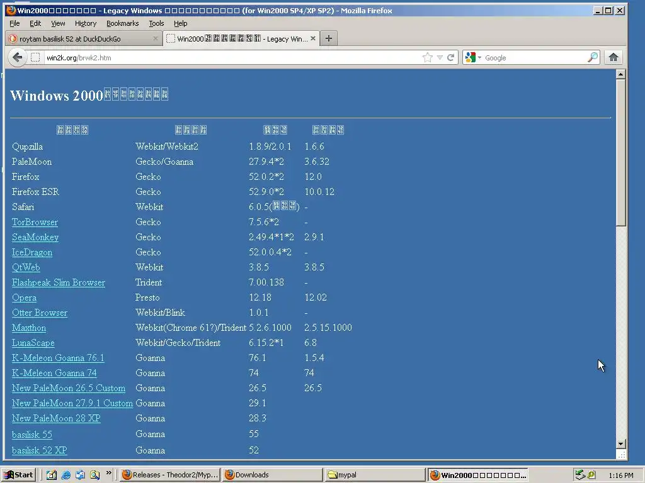
Task: Open the Maxthon link
Action: coord(29,328)
